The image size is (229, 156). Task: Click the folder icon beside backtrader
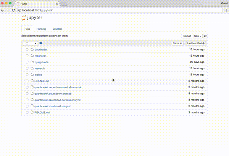pos(32,49)
